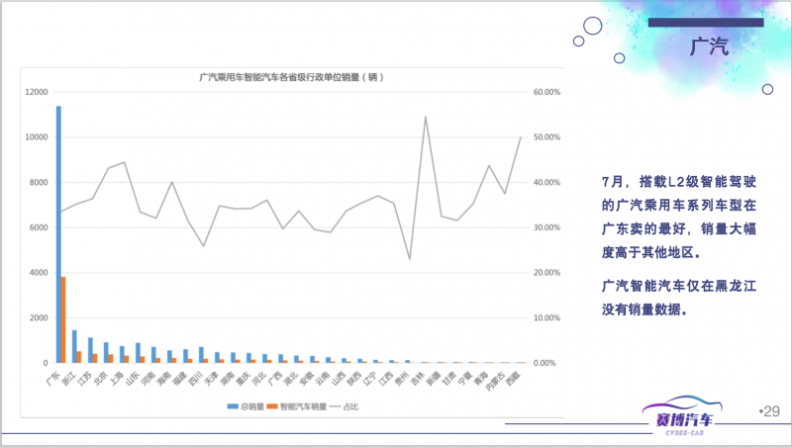This screenshot has width=792, height=447.
Task: Select the orange 广东 smart car sales bar
Action: click(63, 319)
